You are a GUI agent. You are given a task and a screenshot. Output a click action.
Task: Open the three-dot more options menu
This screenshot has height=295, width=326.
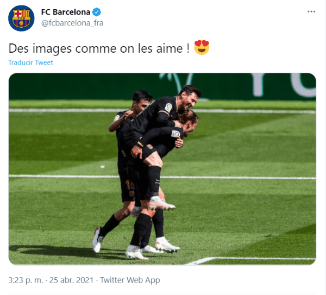pos(311,11)
